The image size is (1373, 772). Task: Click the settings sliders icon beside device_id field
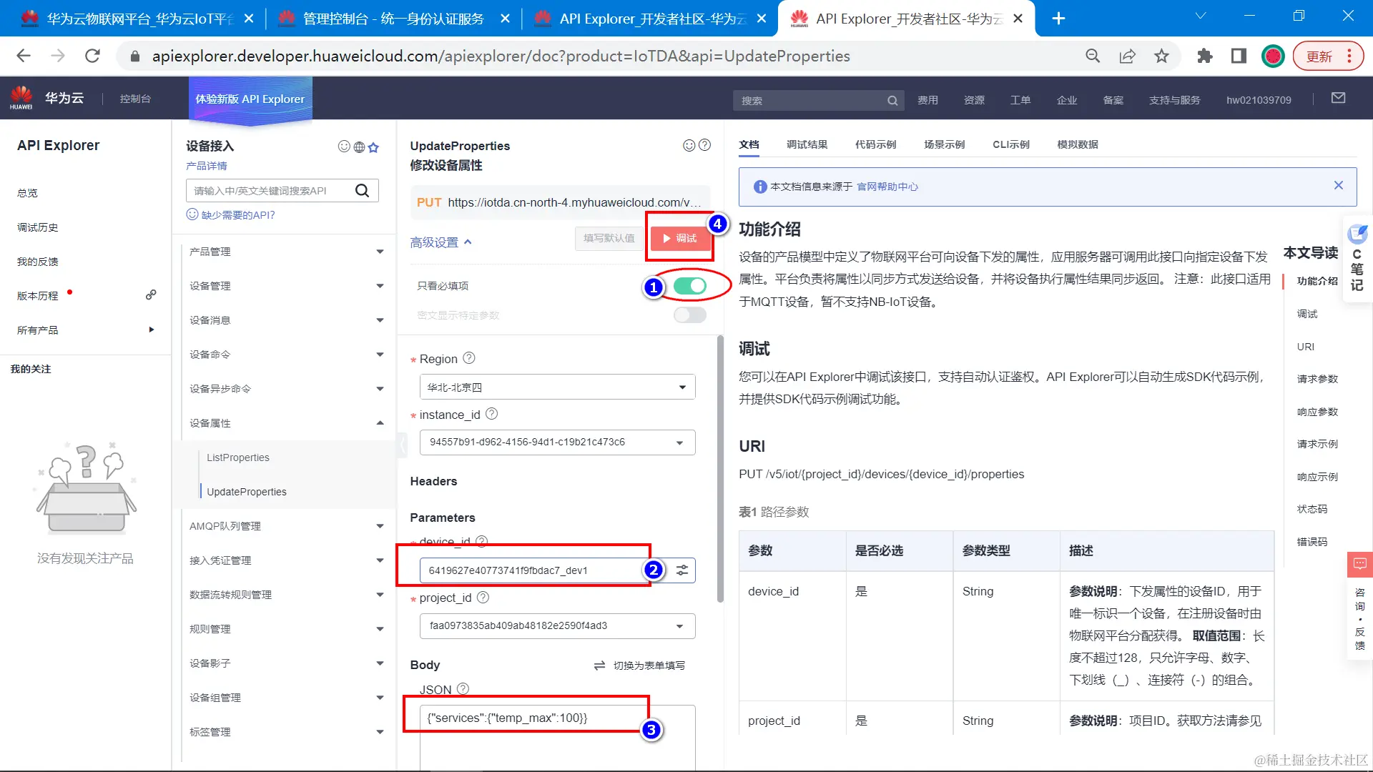point(682,570)
